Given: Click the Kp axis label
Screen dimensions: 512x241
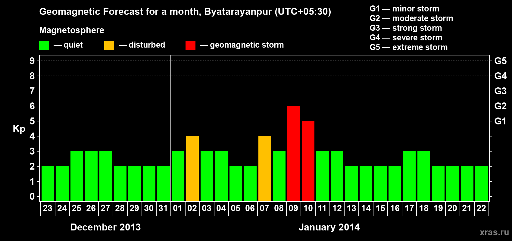Looking at the screenshot, I should coord(19,129).
